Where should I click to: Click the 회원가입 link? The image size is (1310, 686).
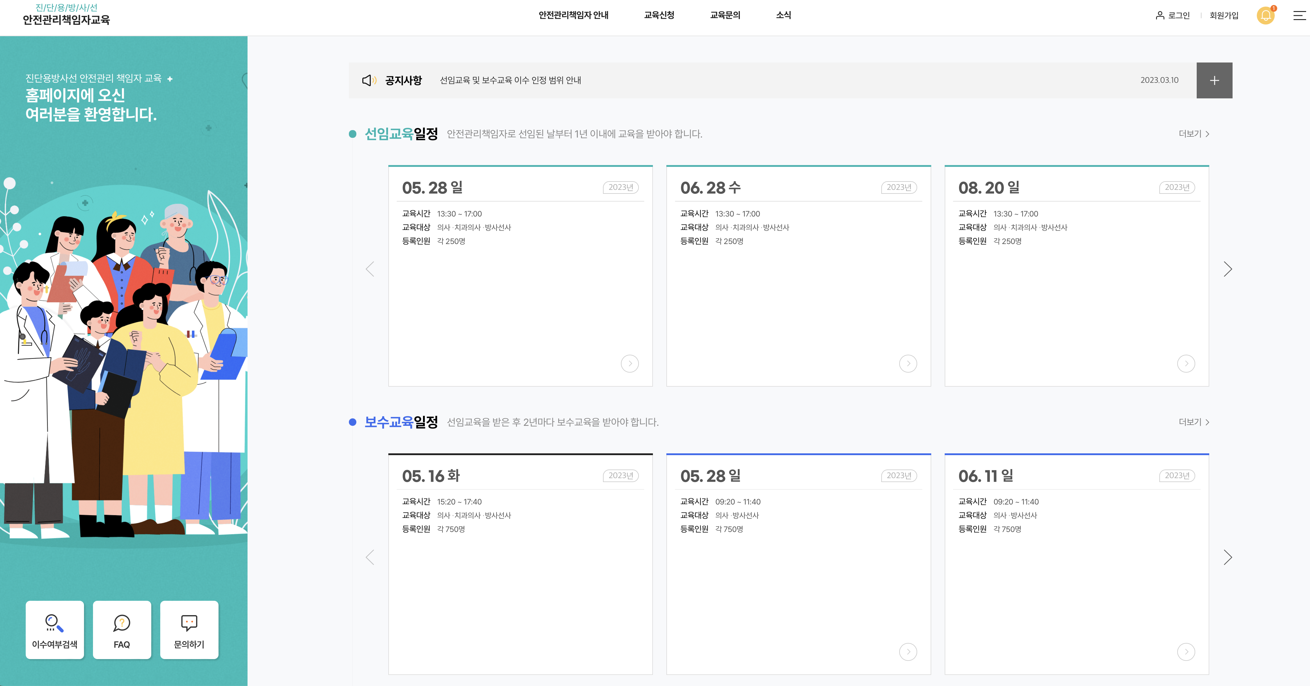[1224, 16]
